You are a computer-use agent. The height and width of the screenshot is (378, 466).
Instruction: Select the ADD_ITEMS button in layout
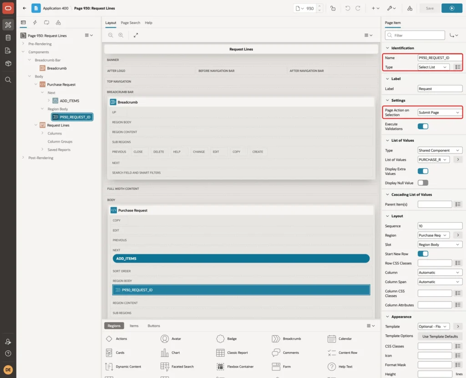point(241,259)
